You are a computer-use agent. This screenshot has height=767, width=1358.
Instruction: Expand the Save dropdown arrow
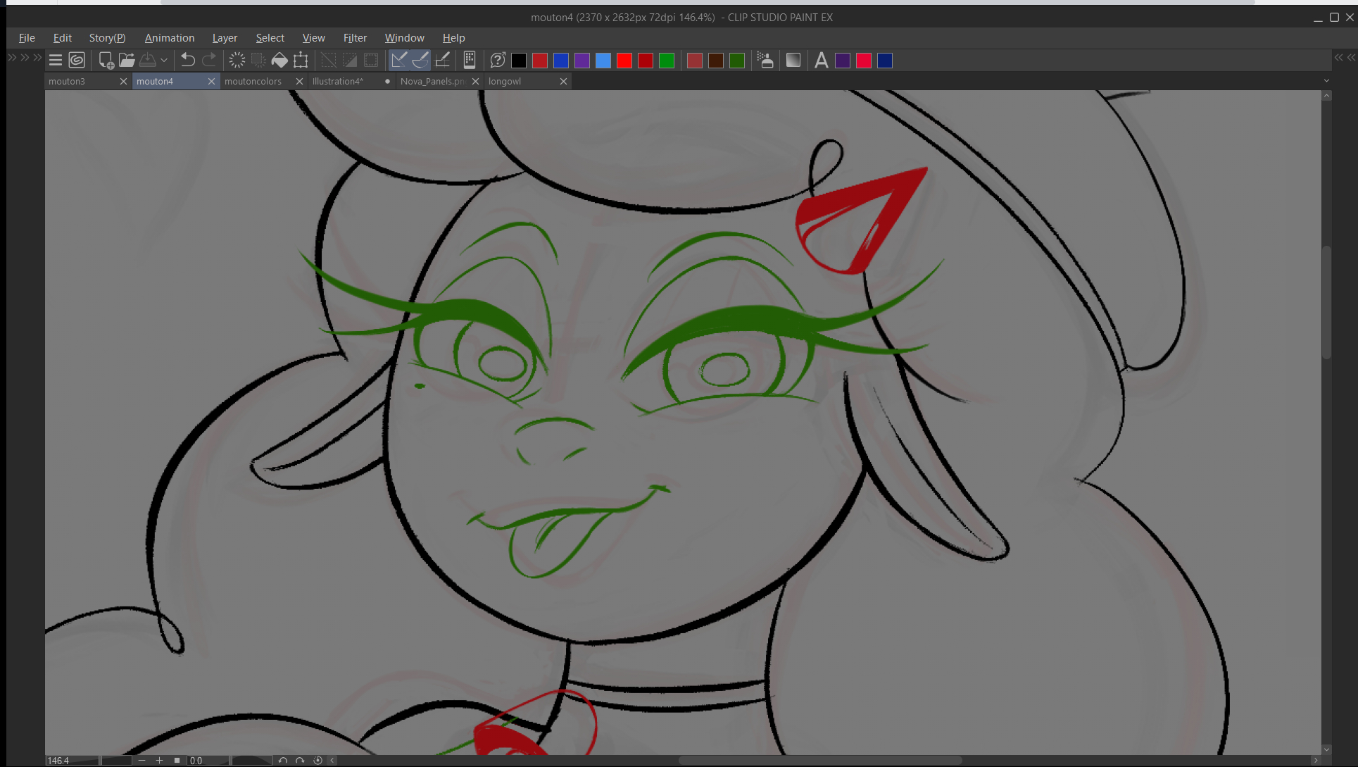tap(164, 61)
